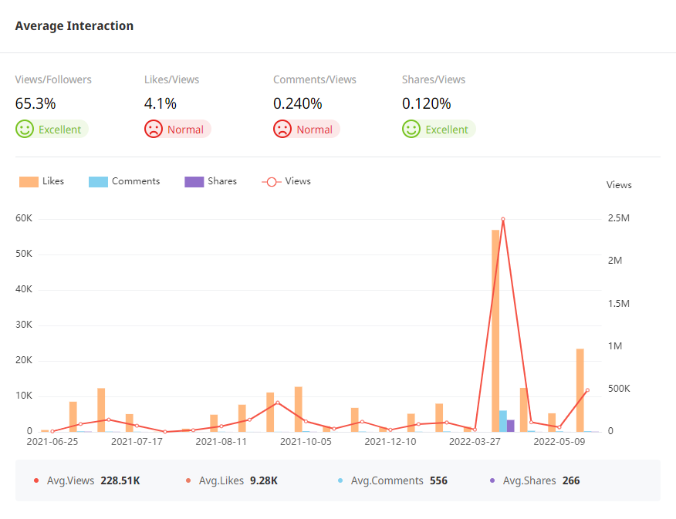Click the blue dot beside Avg.Comments
676x519 pixels.
point(340,481)
